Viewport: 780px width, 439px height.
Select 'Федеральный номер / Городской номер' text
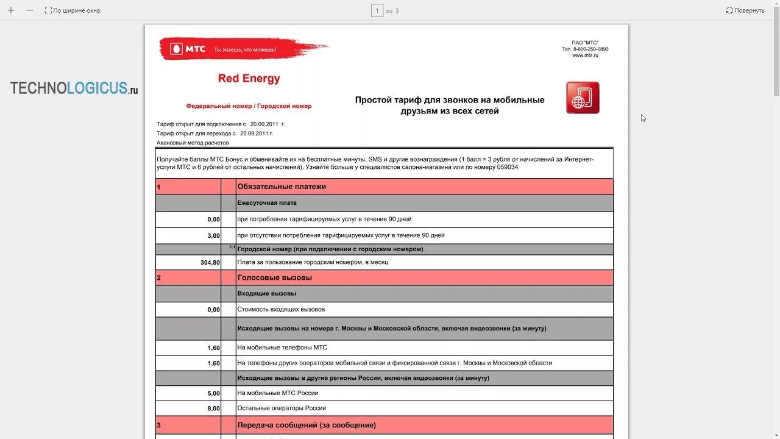(249, 106)
